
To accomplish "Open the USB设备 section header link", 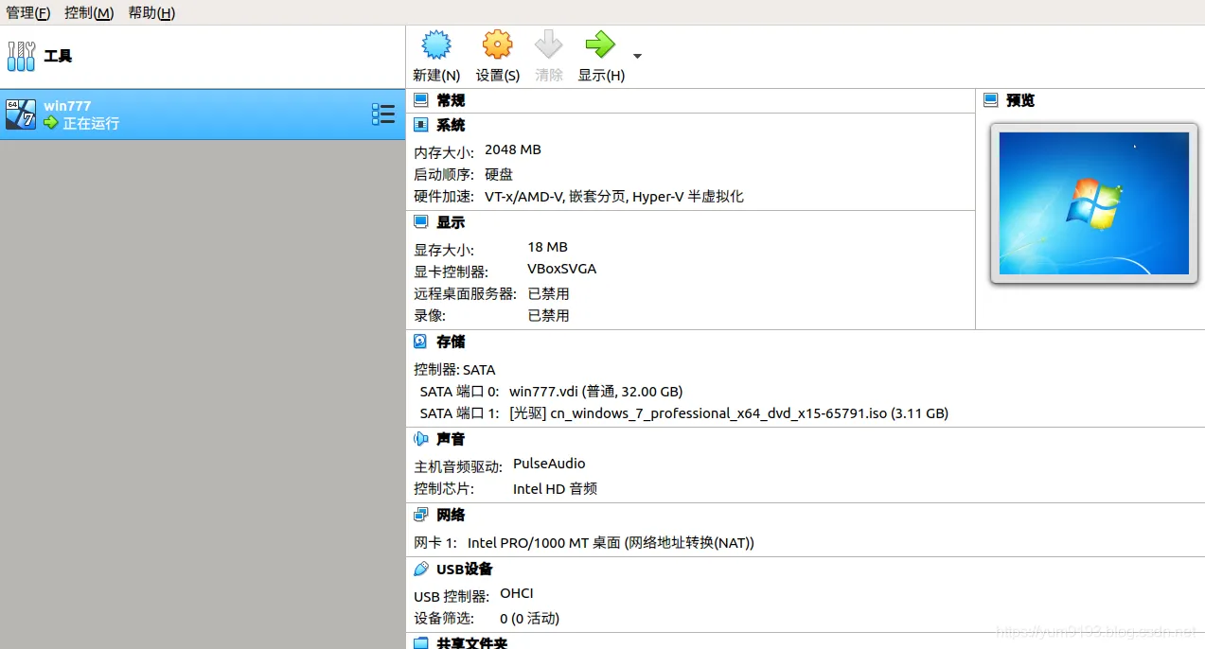I will point(465,569).
